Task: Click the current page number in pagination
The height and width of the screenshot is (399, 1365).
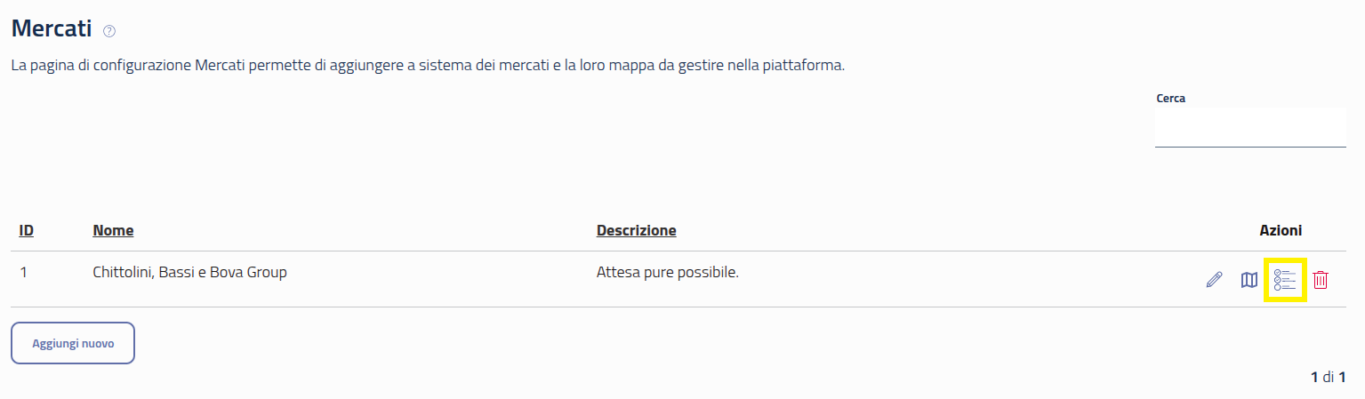Action: (1314, 377)
